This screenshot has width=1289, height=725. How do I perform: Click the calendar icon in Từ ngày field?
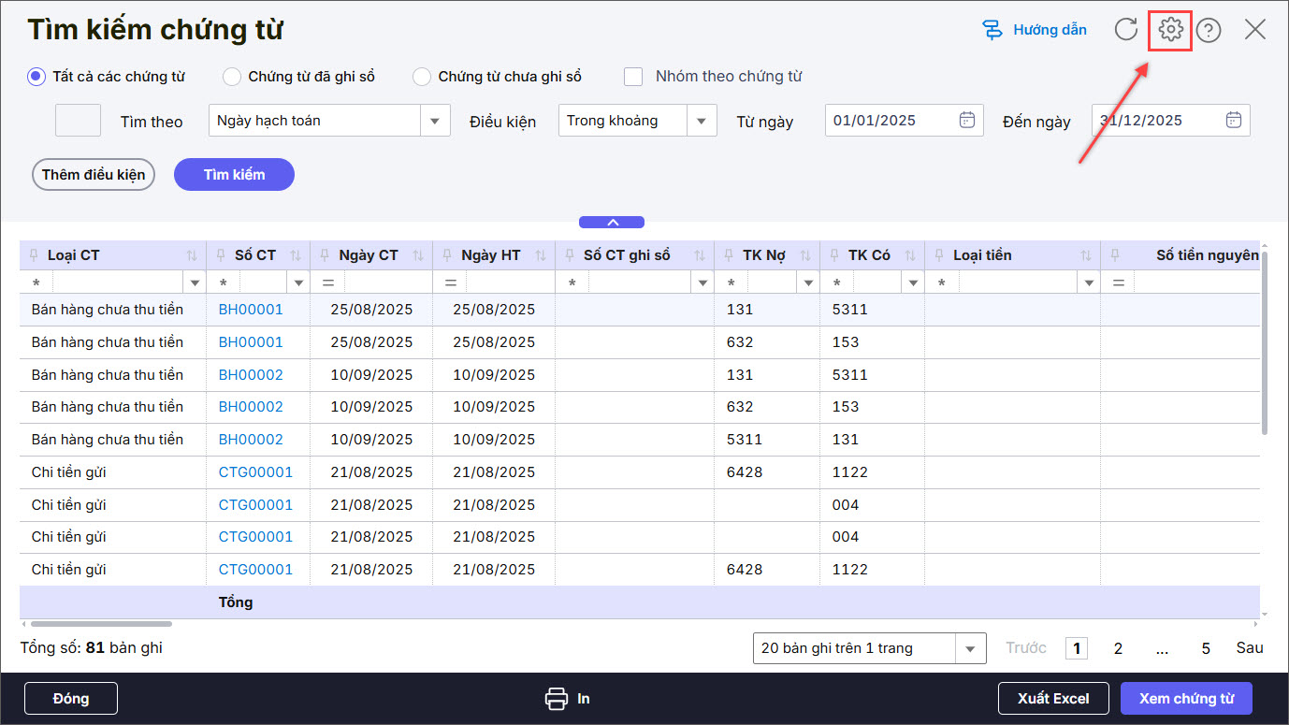(x=967, y=120)
